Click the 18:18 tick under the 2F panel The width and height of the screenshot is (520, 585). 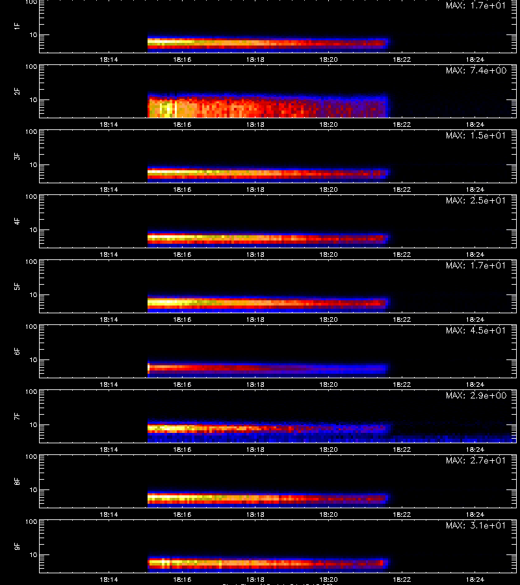pos(255,124)
